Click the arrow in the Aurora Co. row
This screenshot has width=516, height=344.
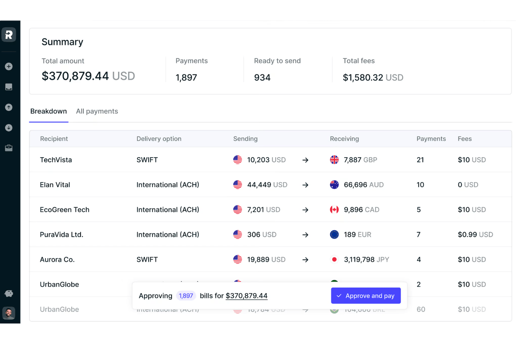click(305, 260)
